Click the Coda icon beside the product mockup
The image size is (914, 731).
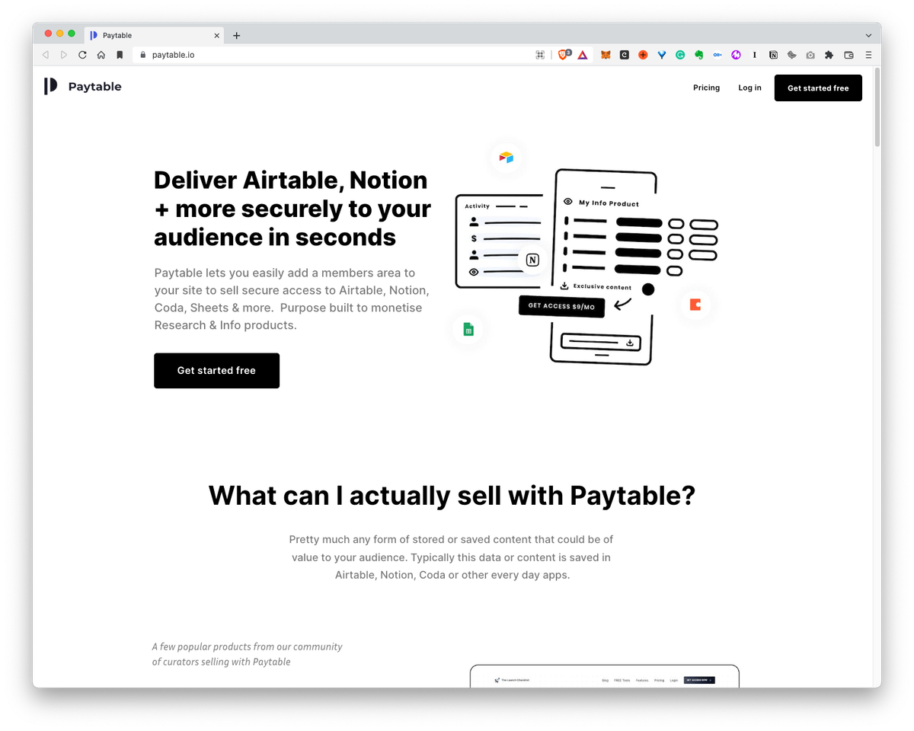(695, 304)
